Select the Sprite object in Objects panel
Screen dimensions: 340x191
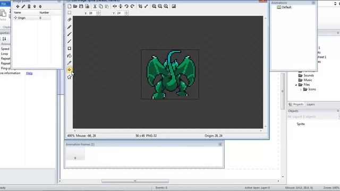pyautogui.click(x=301, y=124)
